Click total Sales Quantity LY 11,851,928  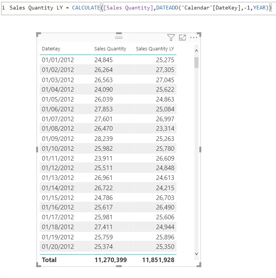158,260
